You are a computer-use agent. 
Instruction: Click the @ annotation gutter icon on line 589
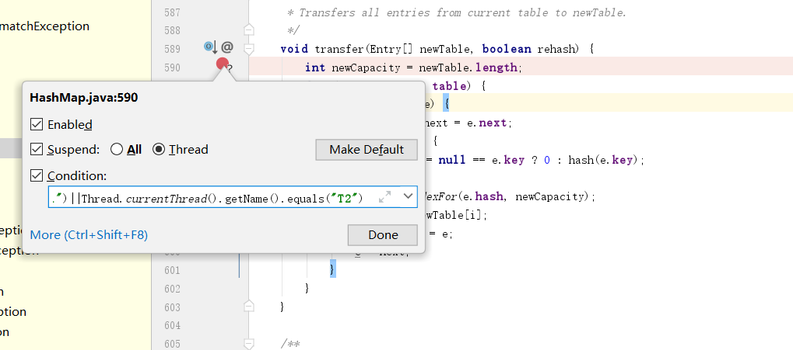point(227,47)
